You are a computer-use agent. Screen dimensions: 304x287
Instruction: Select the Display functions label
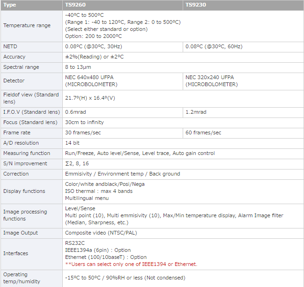24,191
